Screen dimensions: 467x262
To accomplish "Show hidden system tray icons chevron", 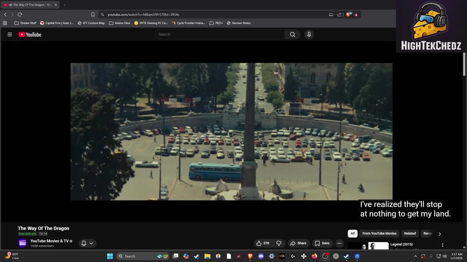I will point(415,256).
